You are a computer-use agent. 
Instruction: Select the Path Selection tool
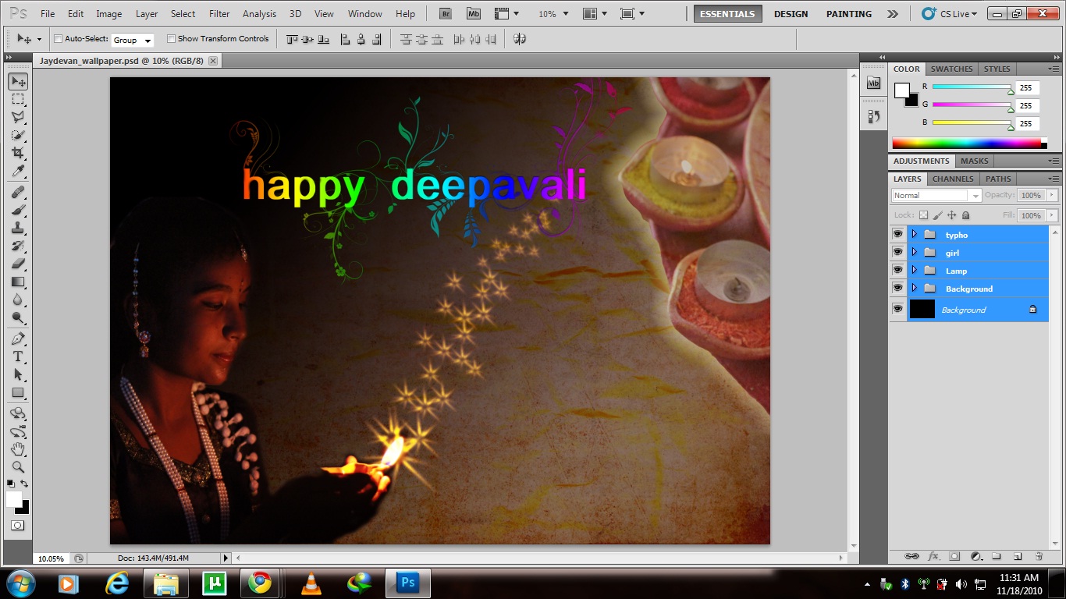click(x=18, y=375)
